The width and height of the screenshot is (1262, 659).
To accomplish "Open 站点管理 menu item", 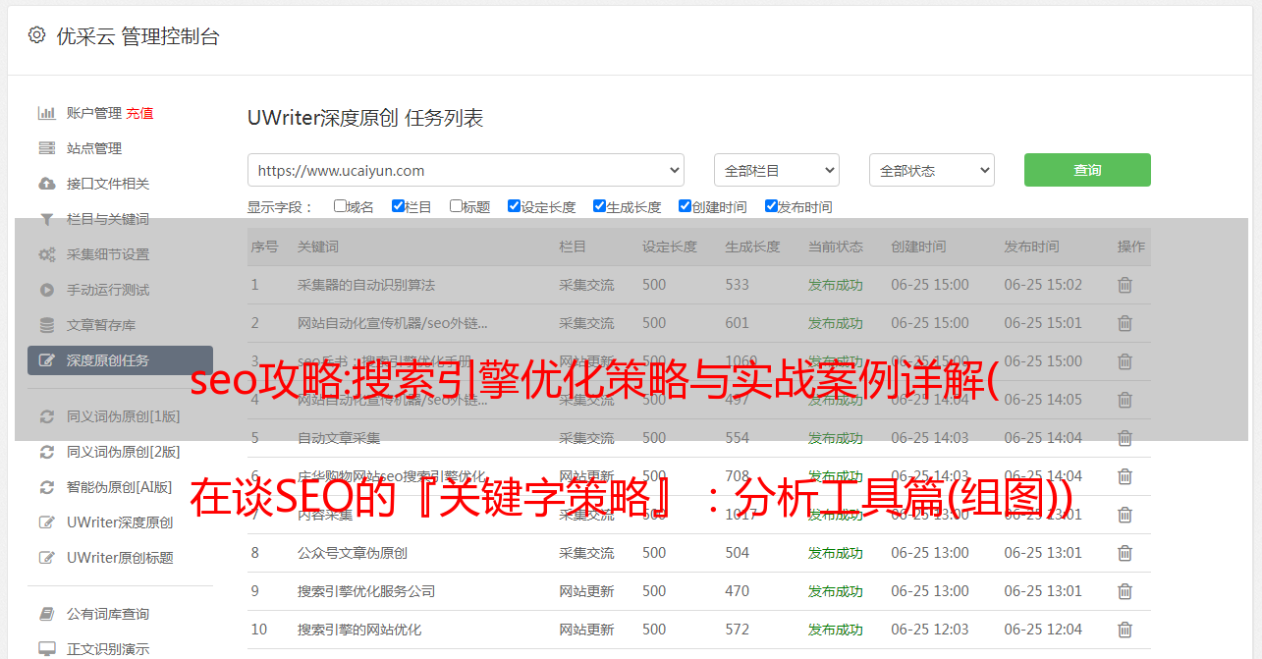I will [94, 148].
